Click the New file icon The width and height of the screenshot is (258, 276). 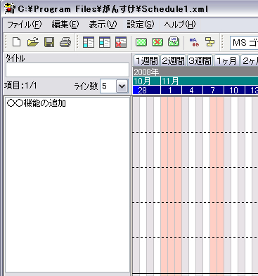(x=16, y=42)
